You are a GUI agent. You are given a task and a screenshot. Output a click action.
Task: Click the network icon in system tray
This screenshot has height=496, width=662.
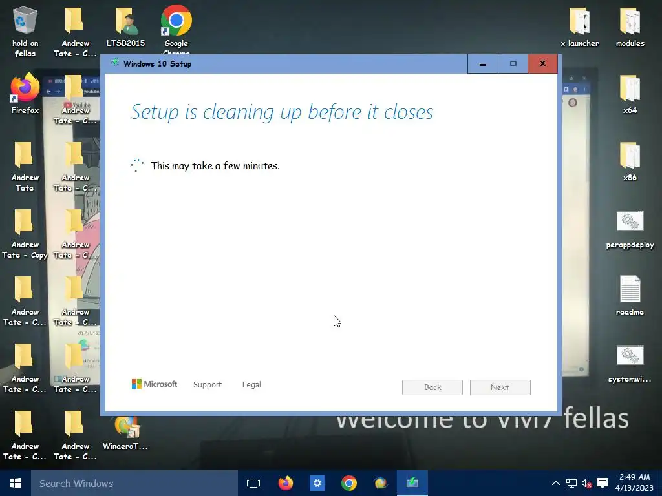(571, 483)
